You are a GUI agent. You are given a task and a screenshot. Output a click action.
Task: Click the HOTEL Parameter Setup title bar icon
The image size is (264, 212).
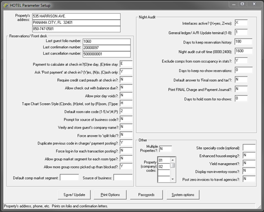(6, 5)
